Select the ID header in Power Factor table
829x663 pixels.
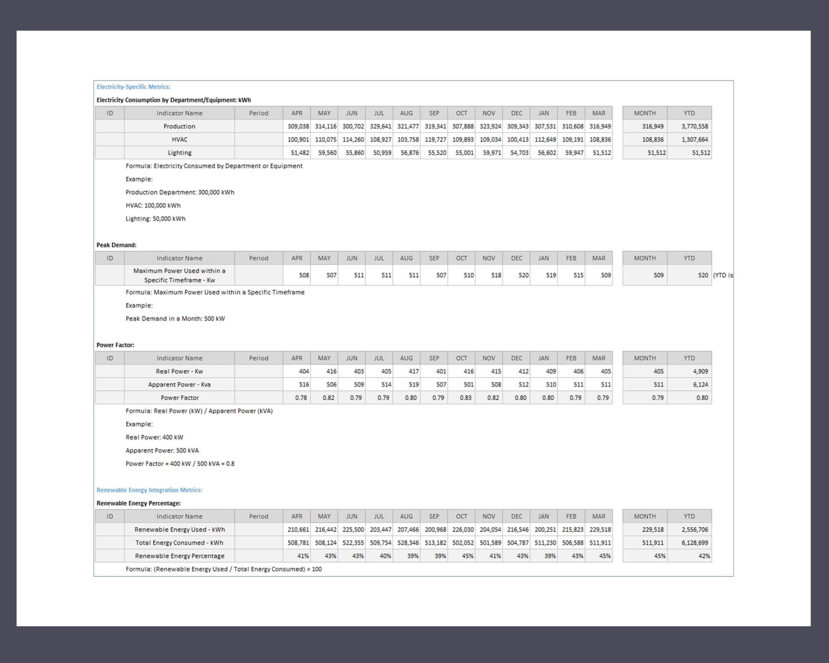click(110, 358)
